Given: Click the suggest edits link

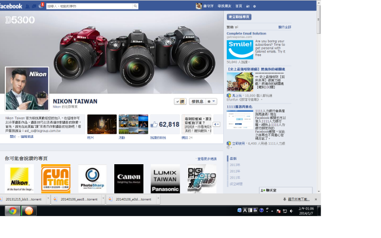Looking at the screenshot, I should pos(27,137).
